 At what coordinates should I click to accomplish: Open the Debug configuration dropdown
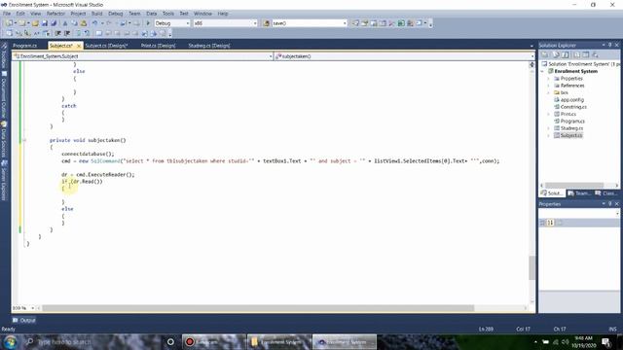(188, 23)
